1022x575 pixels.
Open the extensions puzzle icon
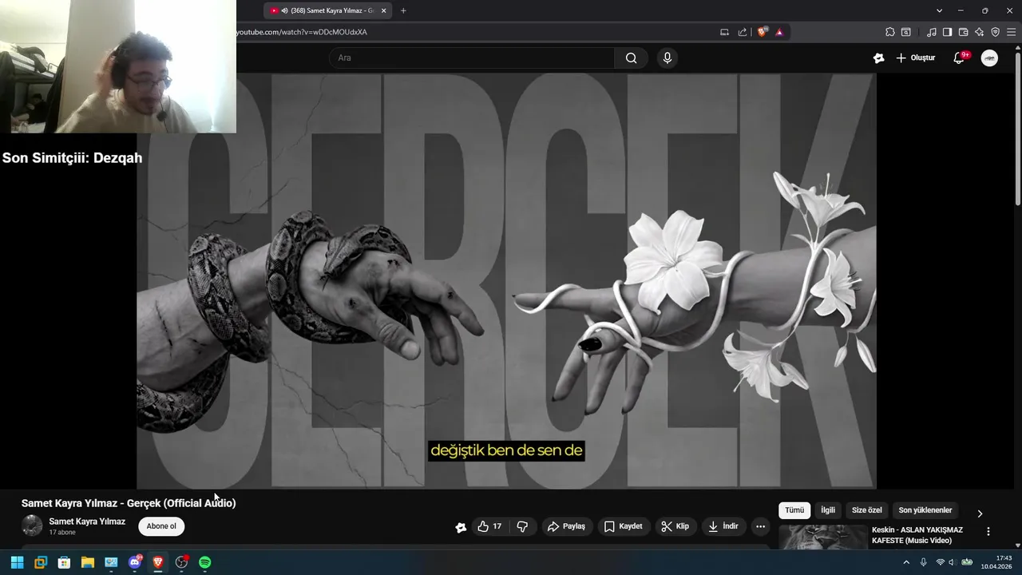[x=890, y=32]
